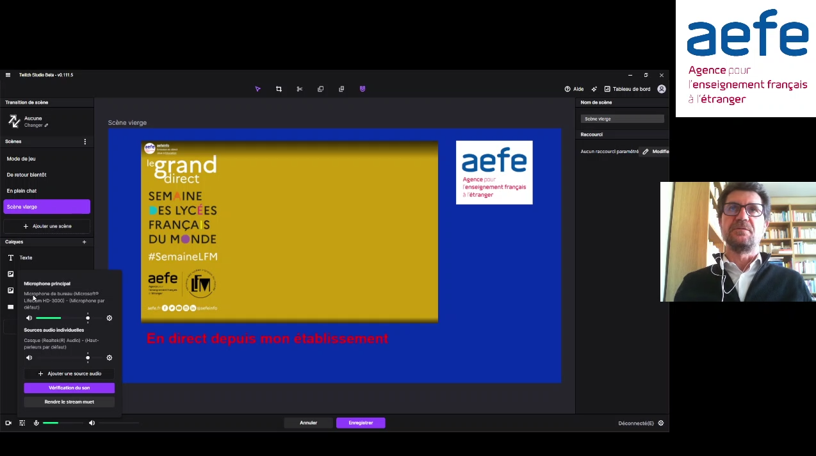816x456 pixels.
Task: Open the Scènes options menu via three dots
Action: tap(85, 141)
